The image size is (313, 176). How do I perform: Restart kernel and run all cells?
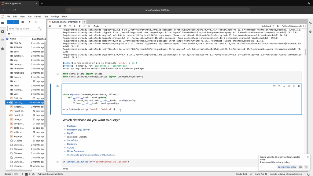click(x=89, y=26)
